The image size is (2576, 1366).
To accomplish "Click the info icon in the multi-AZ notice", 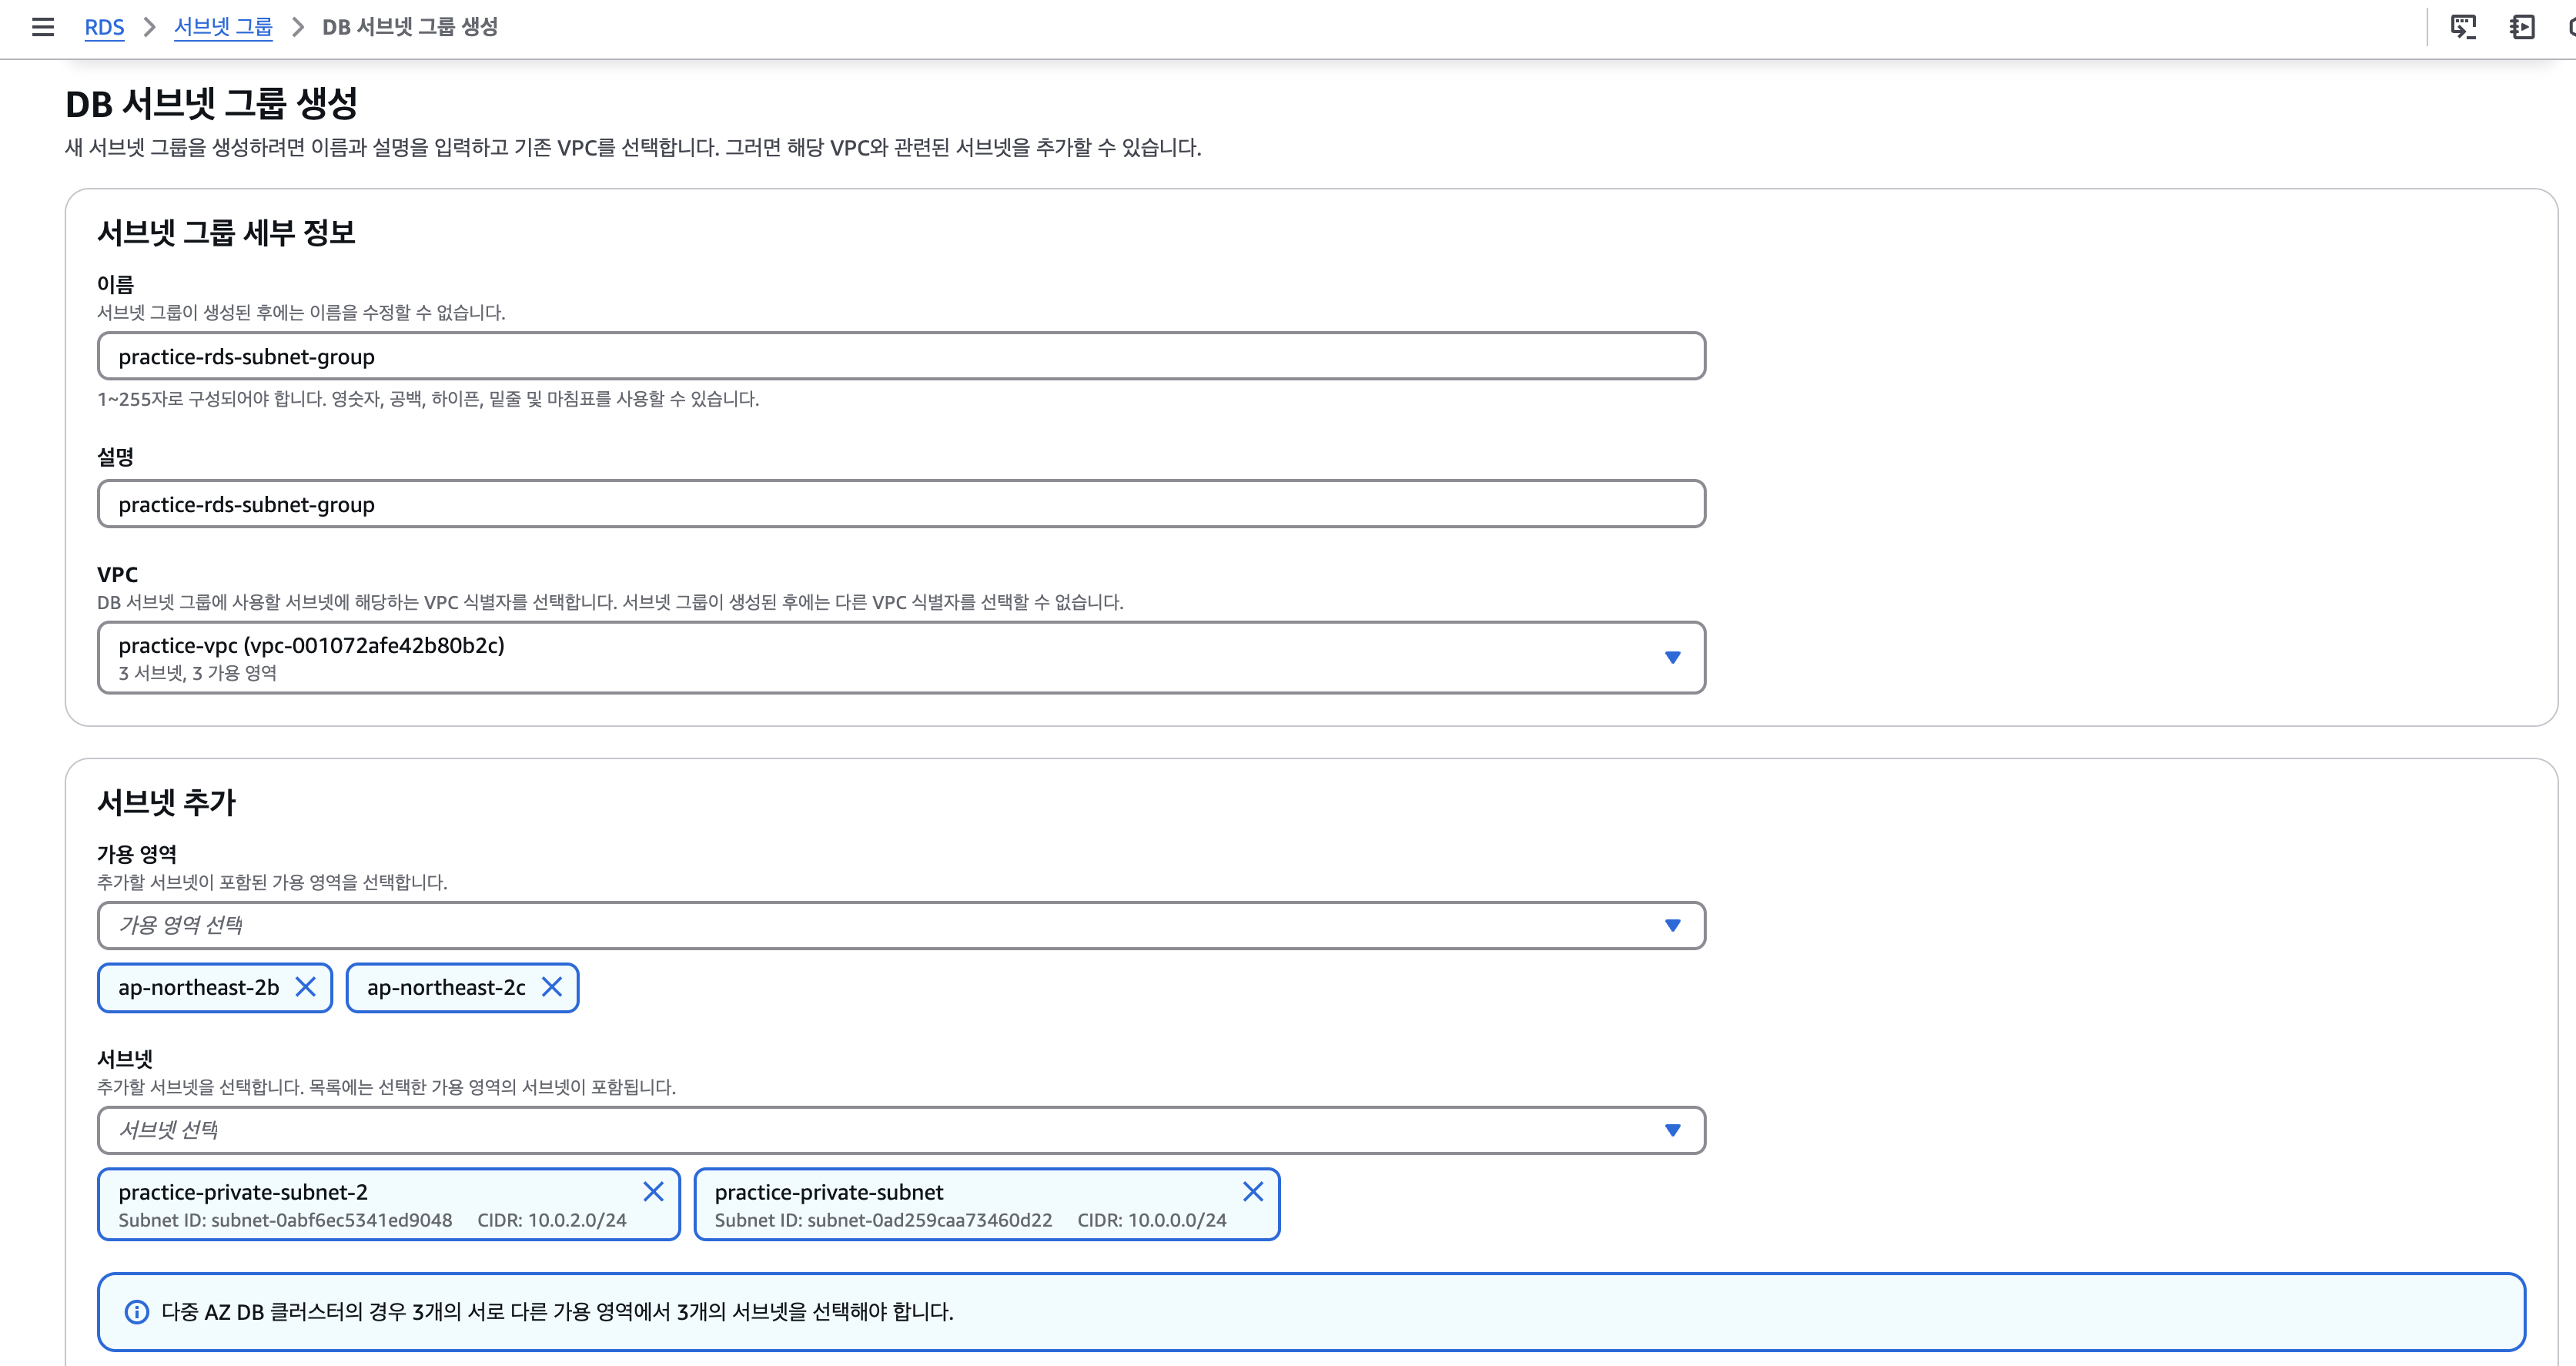I will pyautogui.click(x=137, y=1311).
